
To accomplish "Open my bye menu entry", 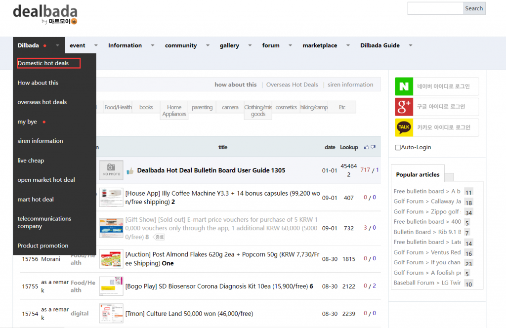I will click(27, 122).
